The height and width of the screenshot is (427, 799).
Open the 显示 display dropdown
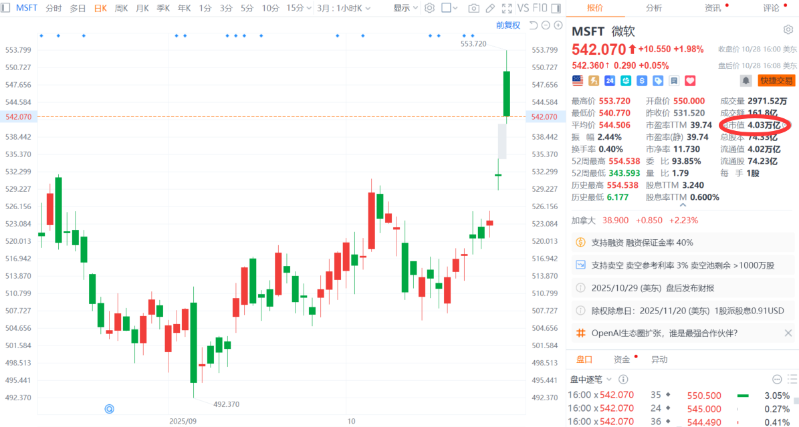(406, 8)
